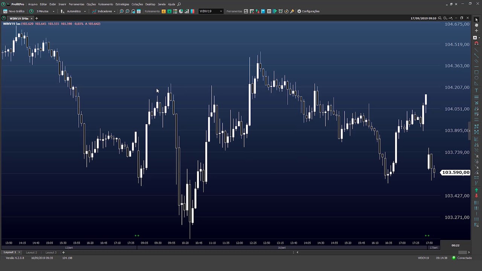482x271 pixels.
Task: Open the Ajuda menu
Action: (x=171, y=4)
